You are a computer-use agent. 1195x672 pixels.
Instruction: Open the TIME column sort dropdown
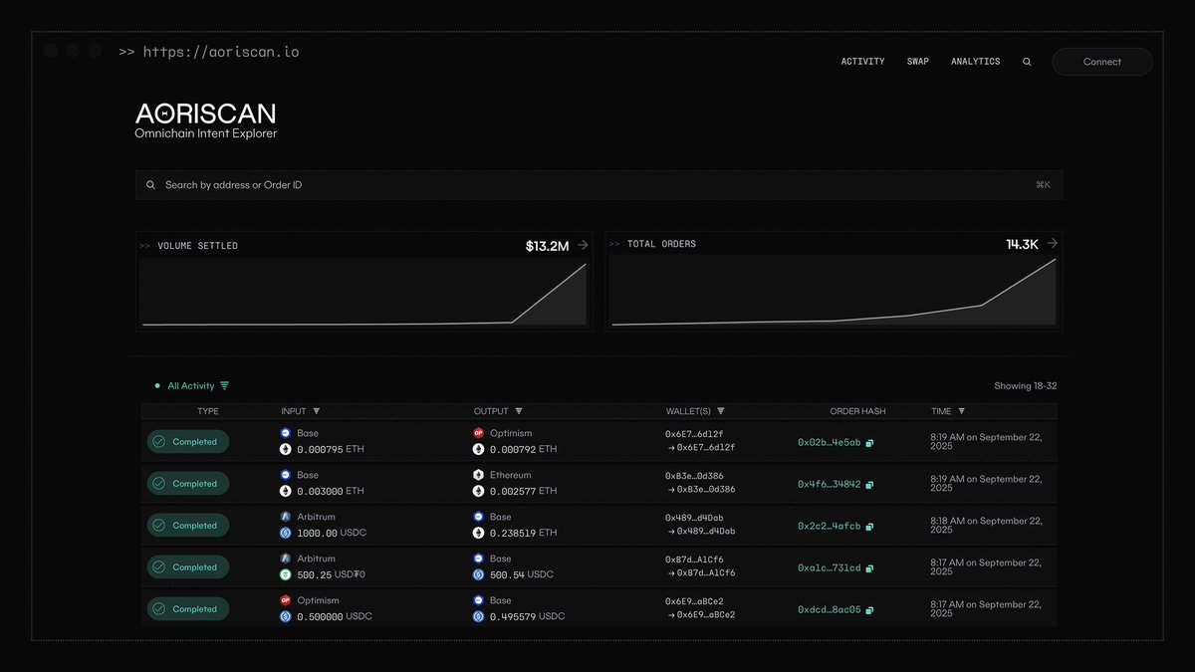coord(961,411)
